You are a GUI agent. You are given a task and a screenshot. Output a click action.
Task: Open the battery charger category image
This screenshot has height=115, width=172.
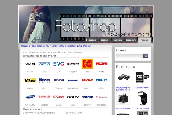pos(123,77)
